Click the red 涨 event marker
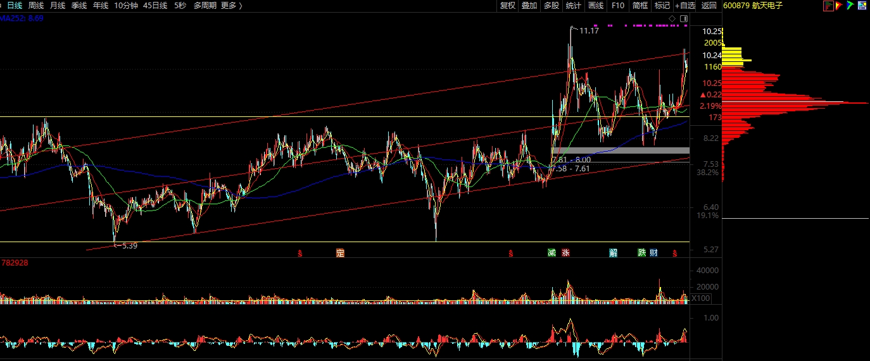 pos(565,253)
